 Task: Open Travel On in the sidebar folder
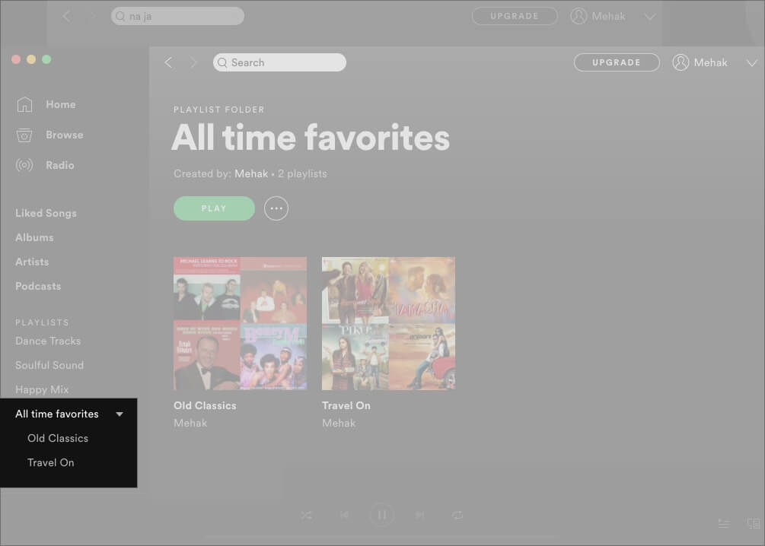click(x=51, y=462)
